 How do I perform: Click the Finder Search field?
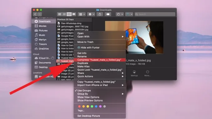coord(155,14)
